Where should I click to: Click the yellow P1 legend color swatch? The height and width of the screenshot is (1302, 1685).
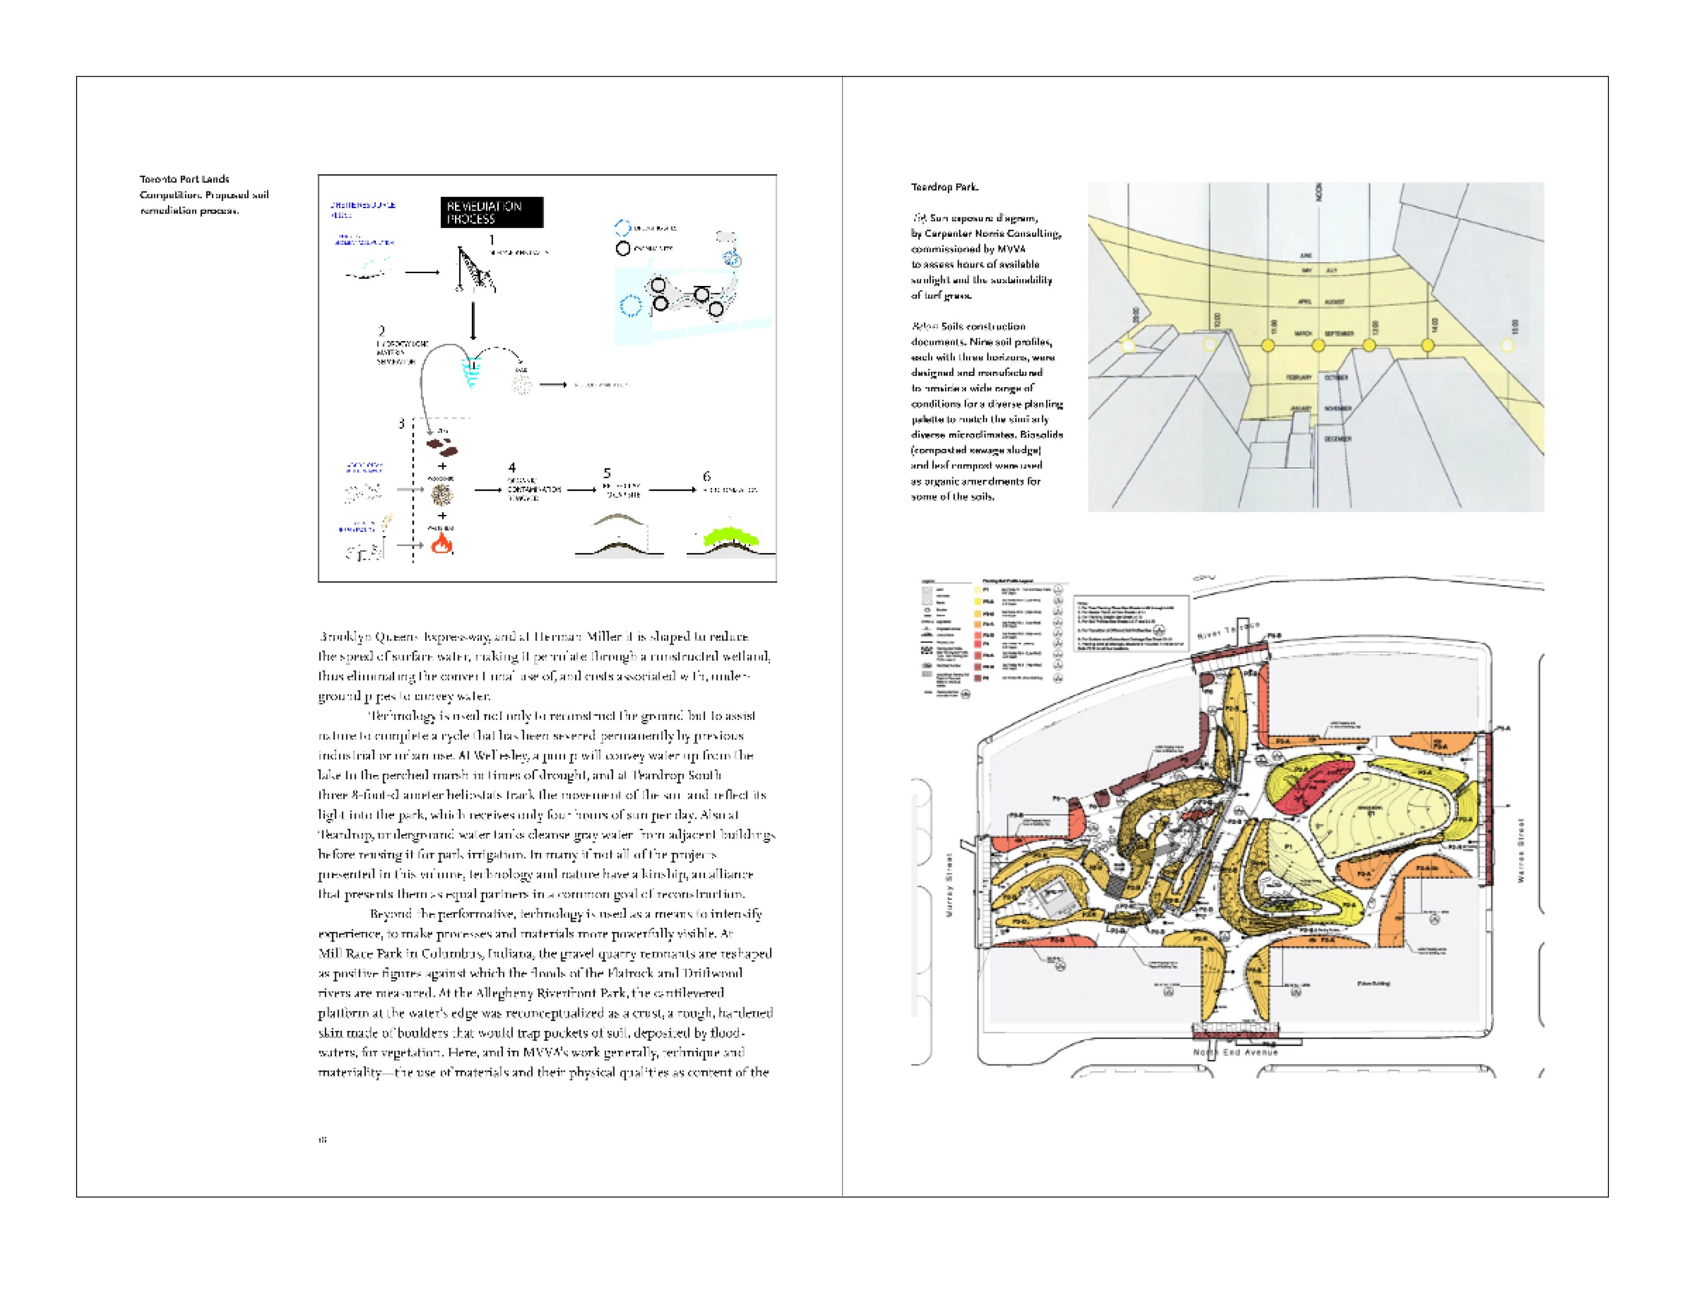coord(977,590)
